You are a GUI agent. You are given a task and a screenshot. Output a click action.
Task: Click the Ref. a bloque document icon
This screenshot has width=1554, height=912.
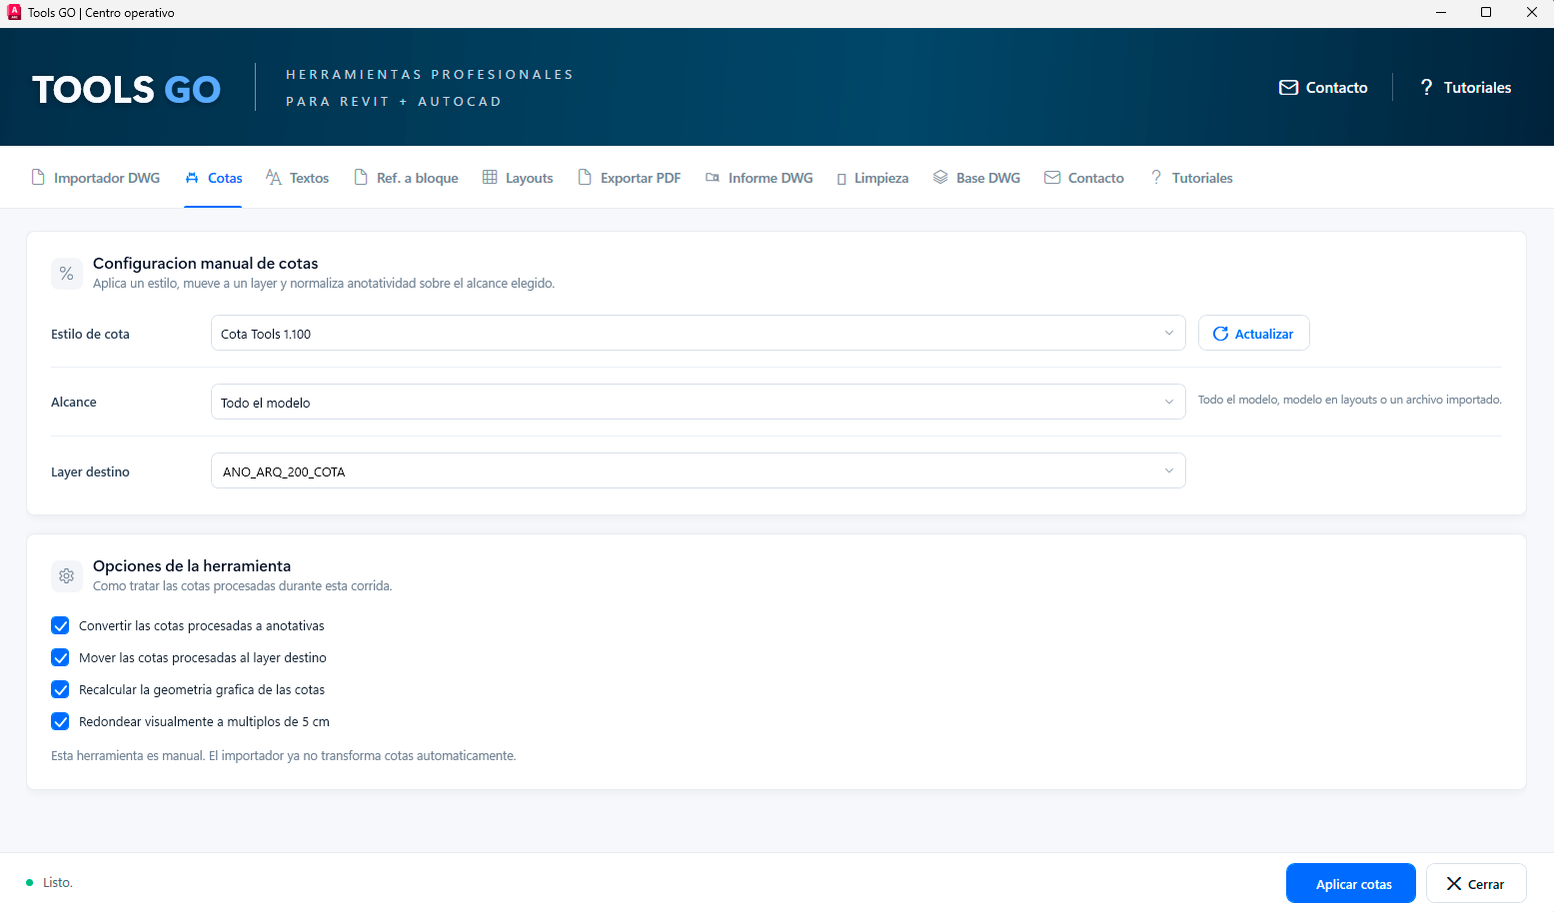click(x=361, y=178)
